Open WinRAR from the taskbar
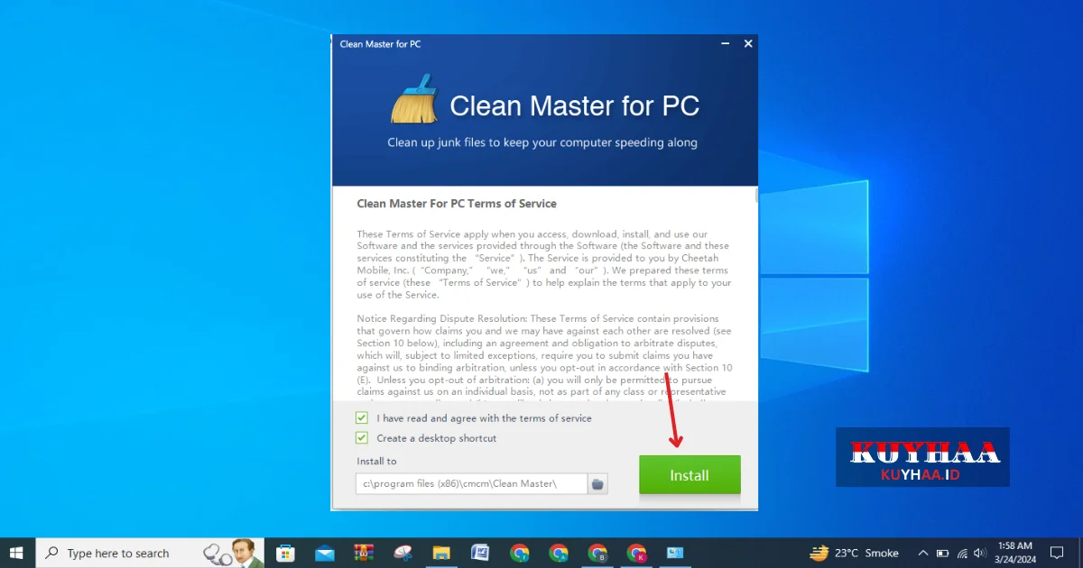The width and height of the screenshot is (1083, 568). (x=364, y=553)
